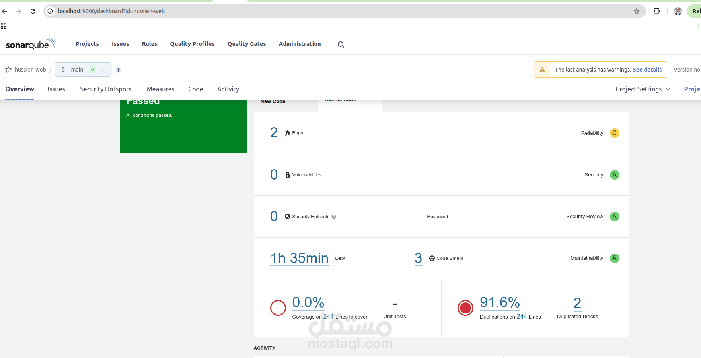Viewport: 701px width, 358px height.
Task: Click the Security Hotspots shield icon
Action: pos(288,217)
